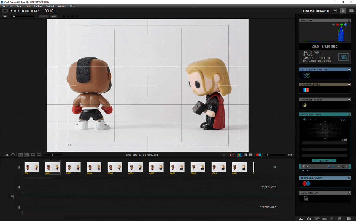Image resolution: width=356 pixels, height=221 pixels.
Task: Adjust the thumbnail size slider below the viewer
Action: [53, 155]
